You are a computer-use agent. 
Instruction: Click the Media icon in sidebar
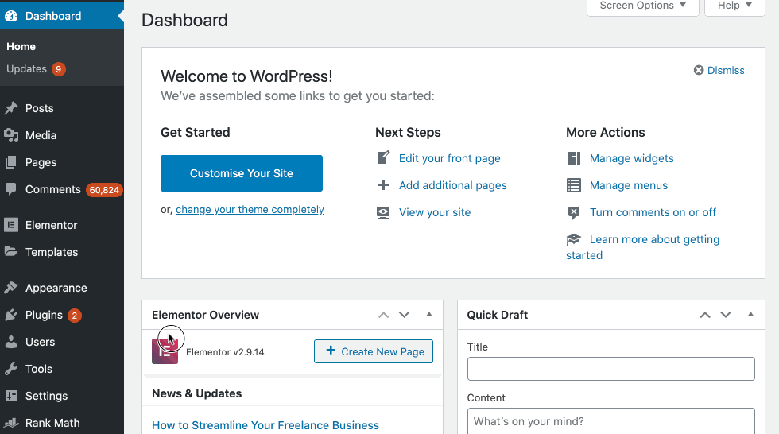11,135
